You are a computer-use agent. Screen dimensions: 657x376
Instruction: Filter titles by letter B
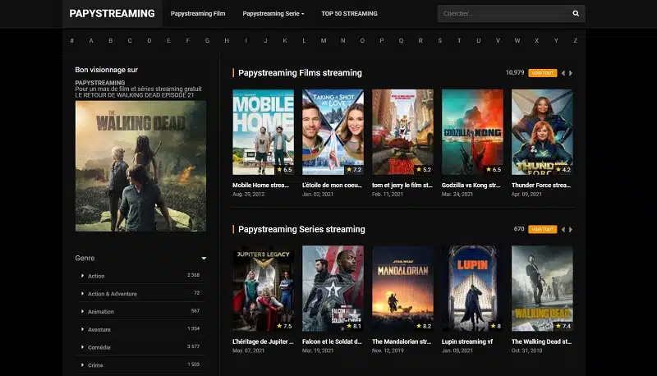pyautogui.click(x=111, y=40)
